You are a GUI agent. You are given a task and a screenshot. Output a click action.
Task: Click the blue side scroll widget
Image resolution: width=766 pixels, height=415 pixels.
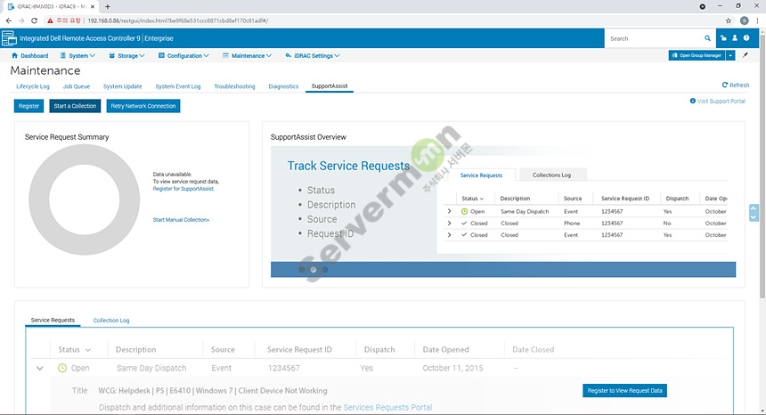(754, 213)
